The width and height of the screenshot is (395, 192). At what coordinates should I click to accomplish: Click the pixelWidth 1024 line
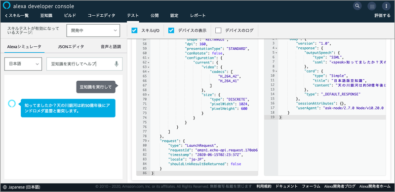[x=230, y=104]
